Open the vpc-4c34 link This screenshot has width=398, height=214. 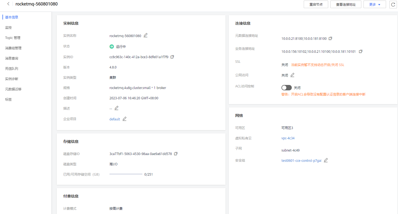(x=288, y=138)
